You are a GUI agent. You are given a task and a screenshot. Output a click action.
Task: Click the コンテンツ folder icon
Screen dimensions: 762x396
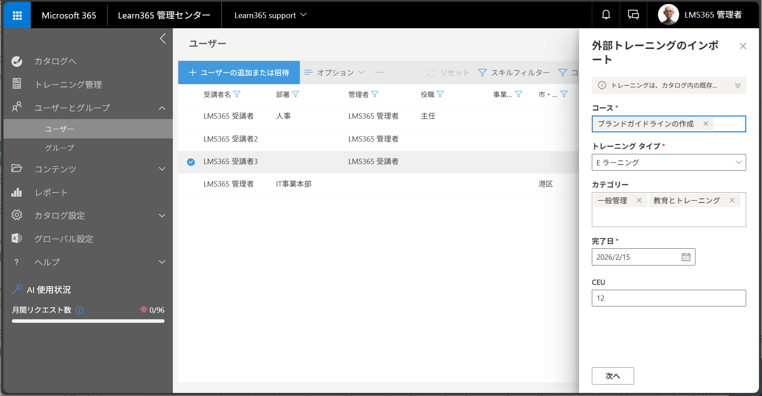[x=17, y=168]
